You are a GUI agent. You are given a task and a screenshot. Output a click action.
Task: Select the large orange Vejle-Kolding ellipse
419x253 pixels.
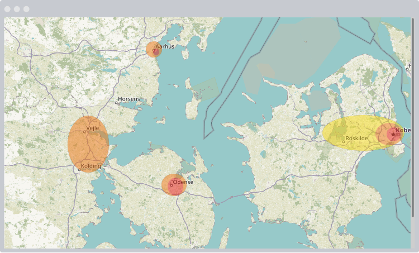click(88, 144)
